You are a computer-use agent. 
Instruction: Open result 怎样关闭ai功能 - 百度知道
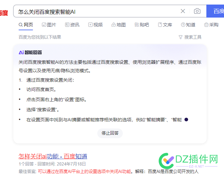53,156
